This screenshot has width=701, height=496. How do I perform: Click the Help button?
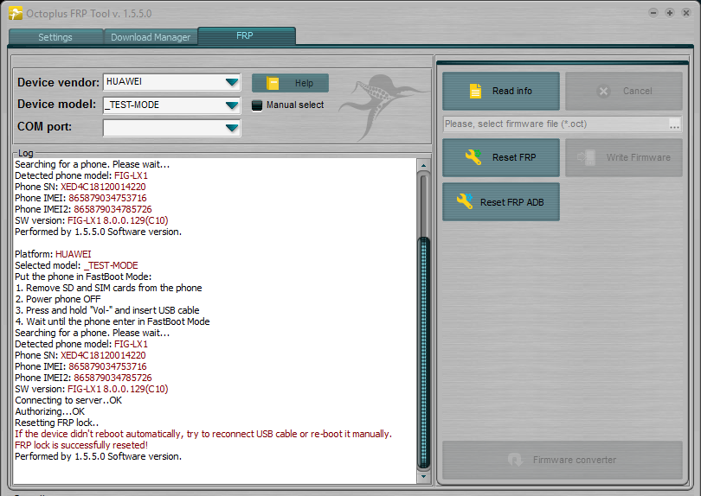290,83
